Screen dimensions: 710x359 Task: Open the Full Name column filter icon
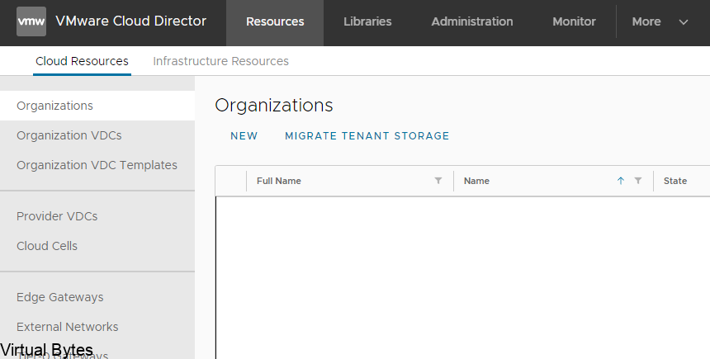pyautogui.click(x=438, y=181)
